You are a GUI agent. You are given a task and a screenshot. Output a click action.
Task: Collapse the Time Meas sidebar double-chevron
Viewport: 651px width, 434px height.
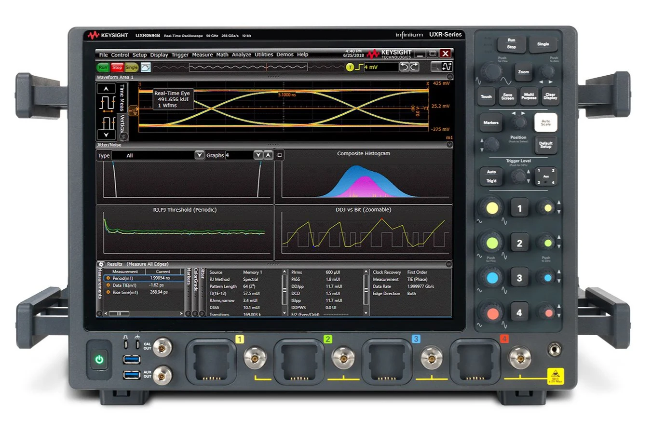[123, 136]
